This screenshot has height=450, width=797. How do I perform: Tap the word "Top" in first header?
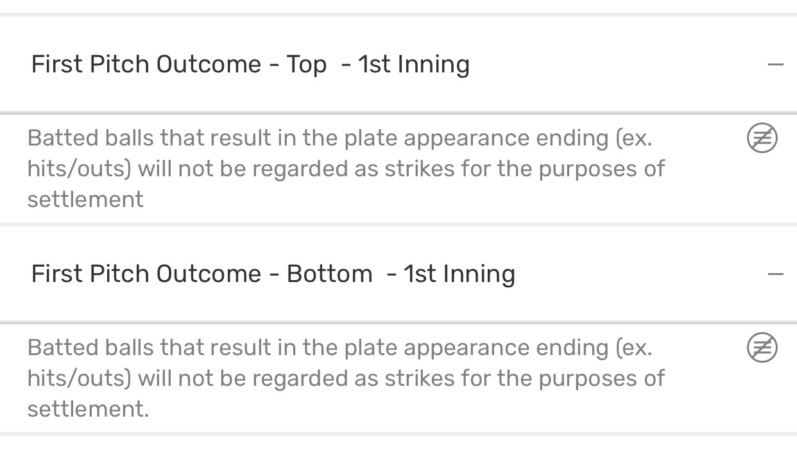[x=306, y=64]
